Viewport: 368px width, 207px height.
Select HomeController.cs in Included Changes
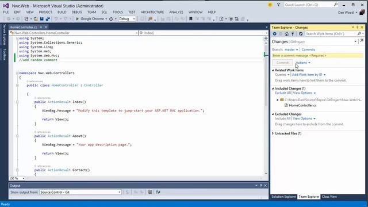point(302,105)
